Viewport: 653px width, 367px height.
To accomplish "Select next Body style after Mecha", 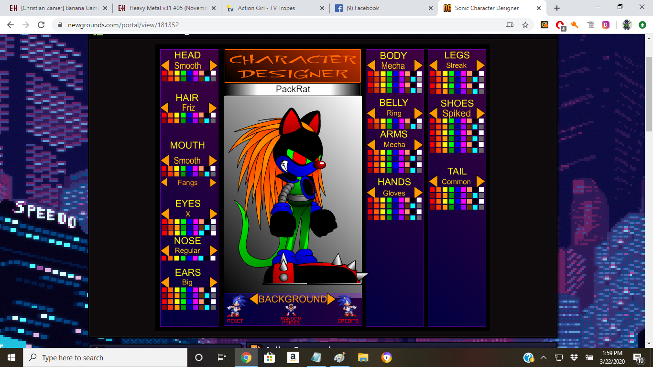I will [x=418, y=65].
